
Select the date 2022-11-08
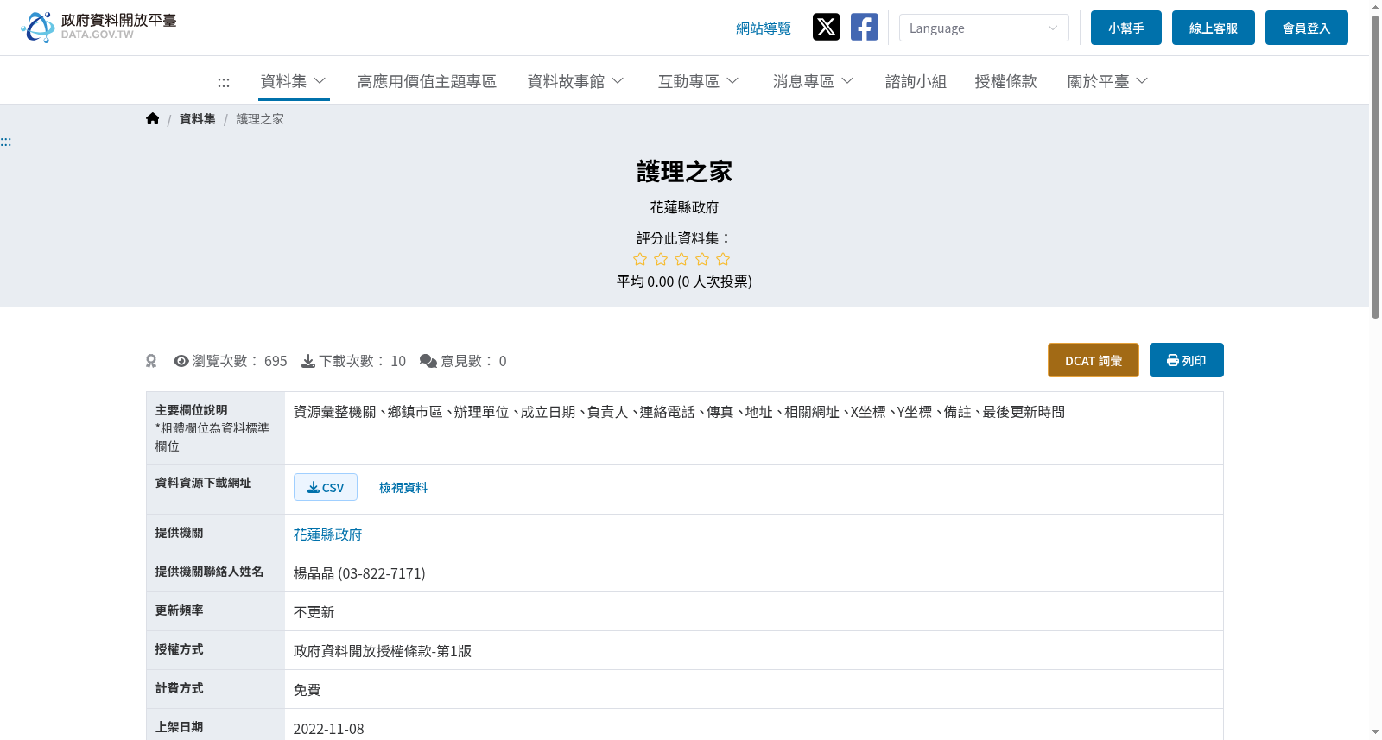[x=329, y=729]
